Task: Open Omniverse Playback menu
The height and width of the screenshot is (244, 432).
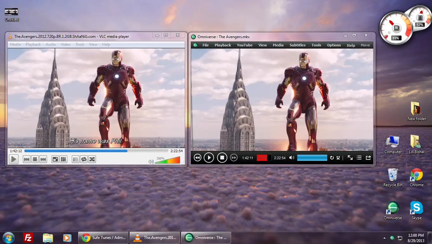Action: (x=223, y=45)
